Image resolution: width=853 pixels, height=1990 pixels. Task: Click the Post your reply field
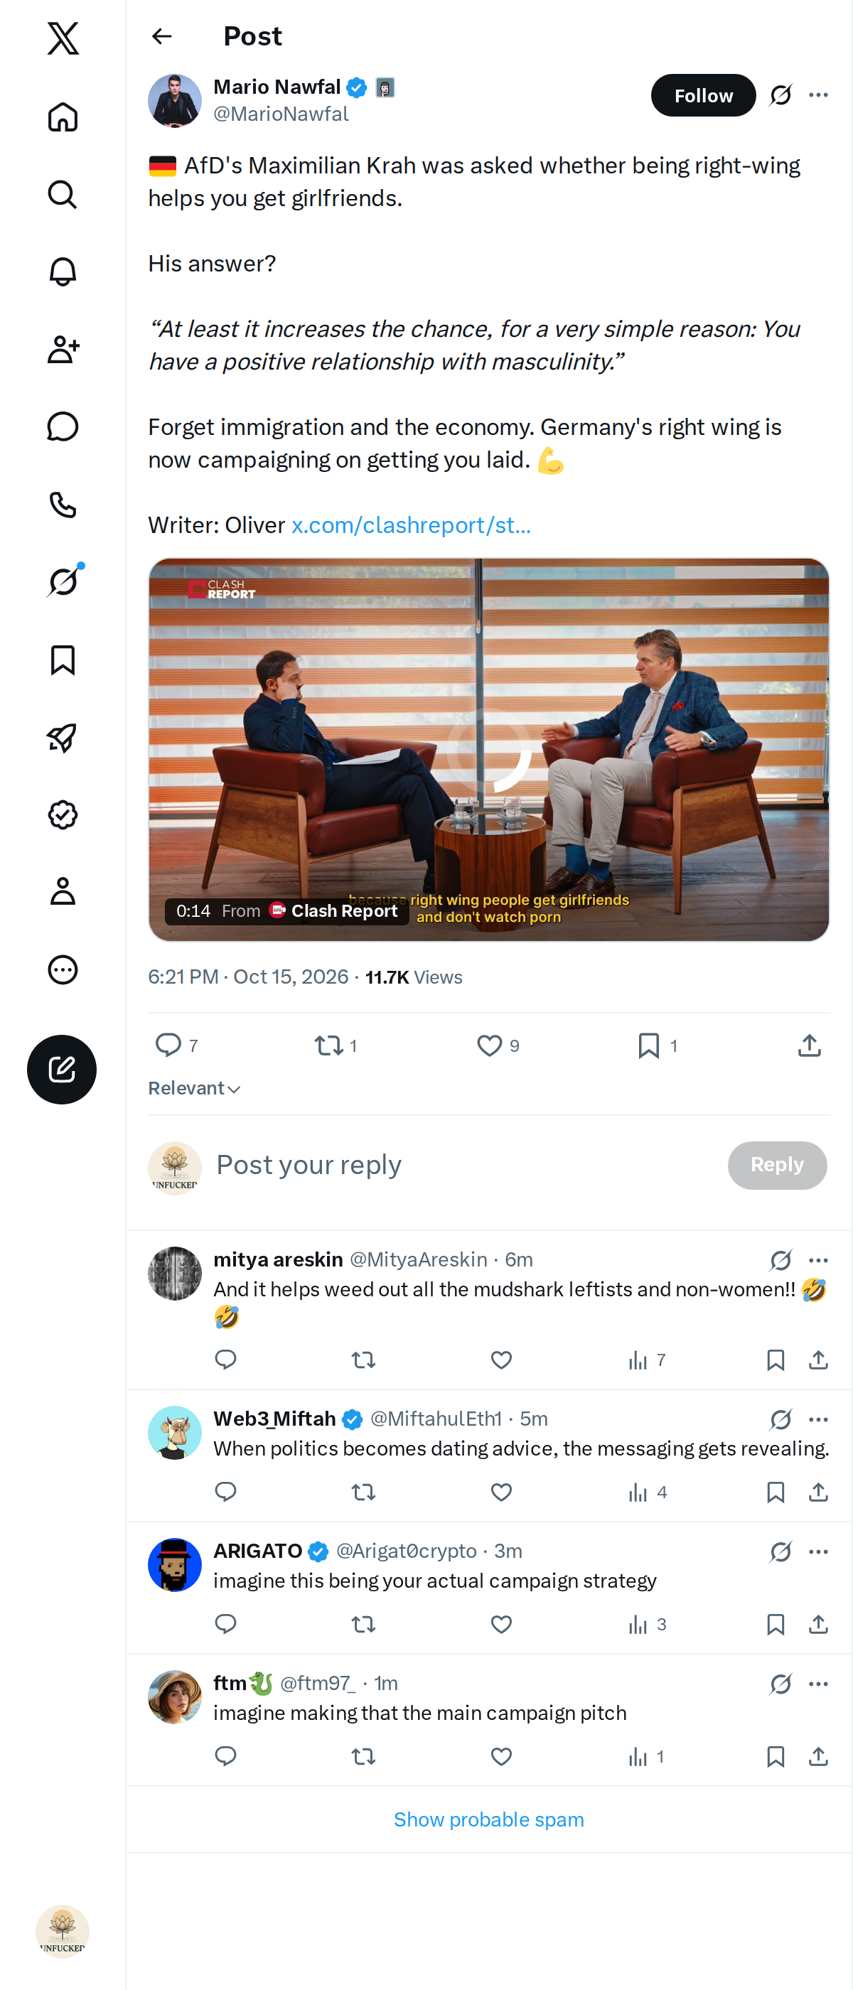tap(463, 1164)
